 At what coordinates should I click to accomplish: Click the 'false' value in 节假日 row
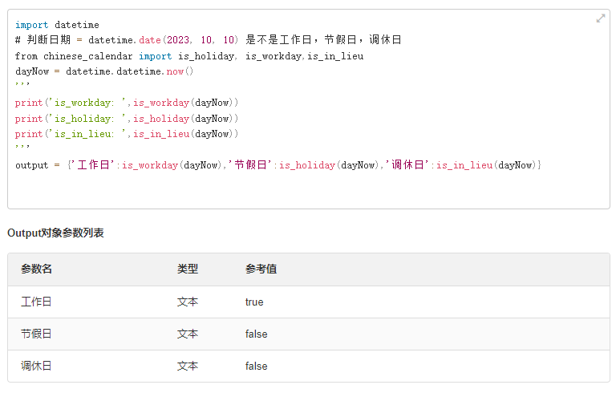257,334
